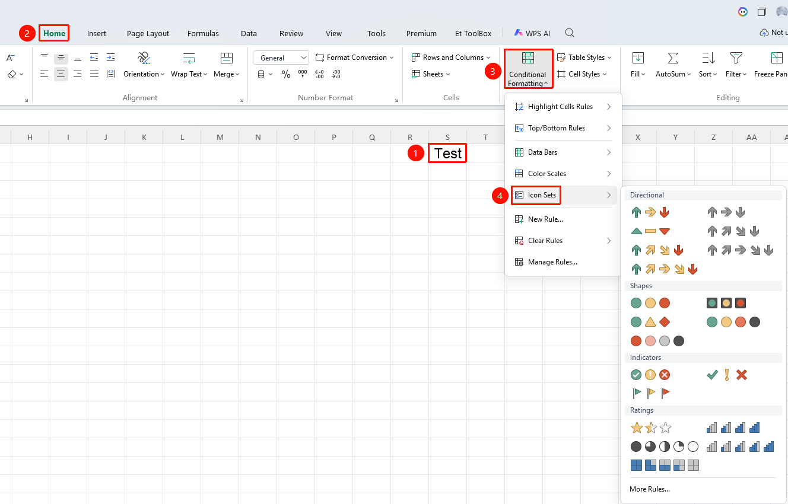Choose the 5 boxes rating set
788x504 pixels.
[665, 465]
